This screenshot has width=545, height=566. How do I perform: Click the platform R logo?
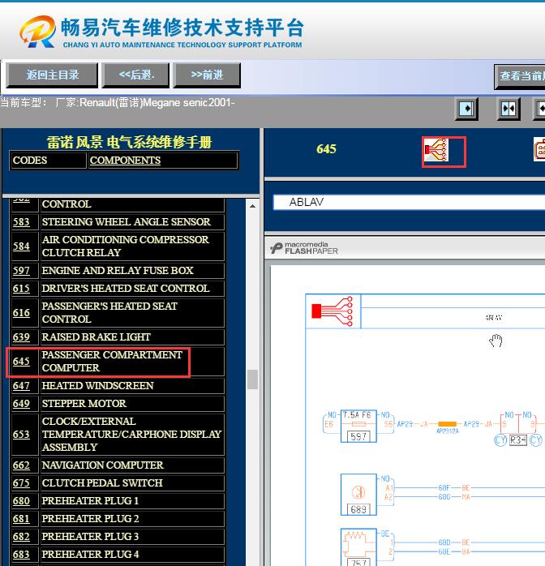[38, 32]
